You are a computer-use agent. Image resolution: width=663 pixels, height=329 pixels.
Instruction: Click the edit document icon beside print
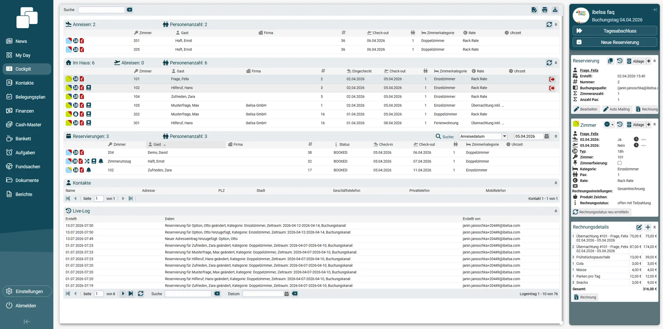[534, 10]
